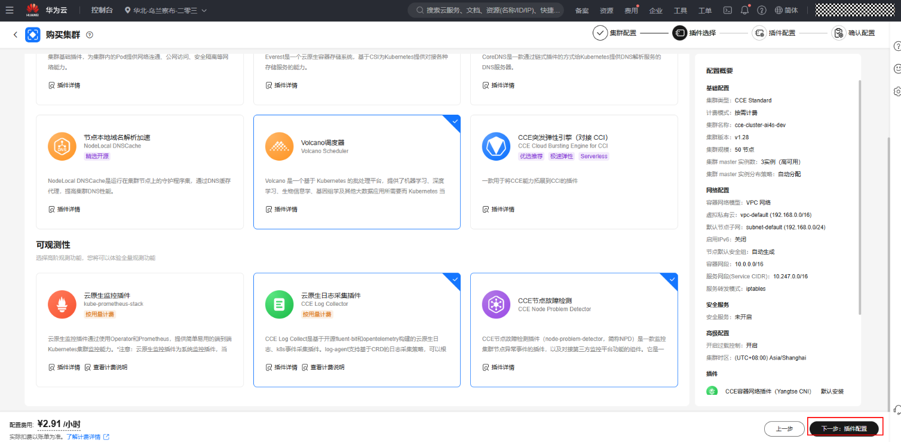Click the kube-prometheus-stack flame icon

pyautogui.click(x=62, y=305)
